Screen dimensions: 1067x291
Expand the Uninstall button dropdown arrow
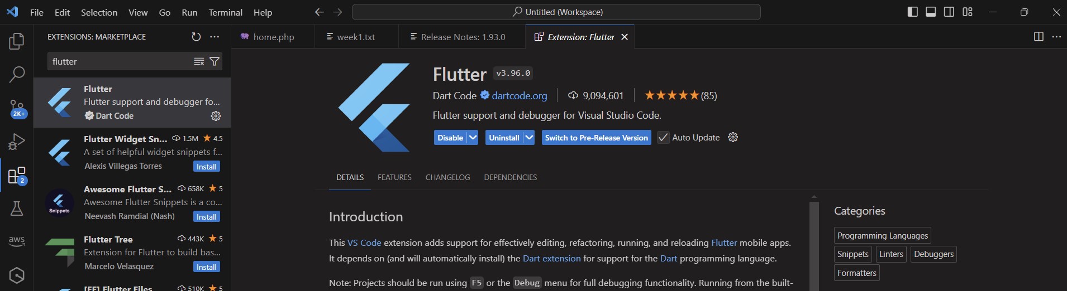coord(529,138)
